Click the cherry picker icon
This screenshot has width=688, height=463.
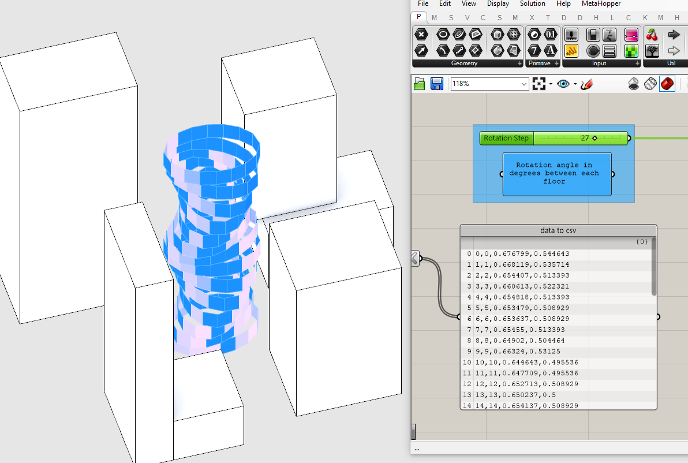(652, 35)
